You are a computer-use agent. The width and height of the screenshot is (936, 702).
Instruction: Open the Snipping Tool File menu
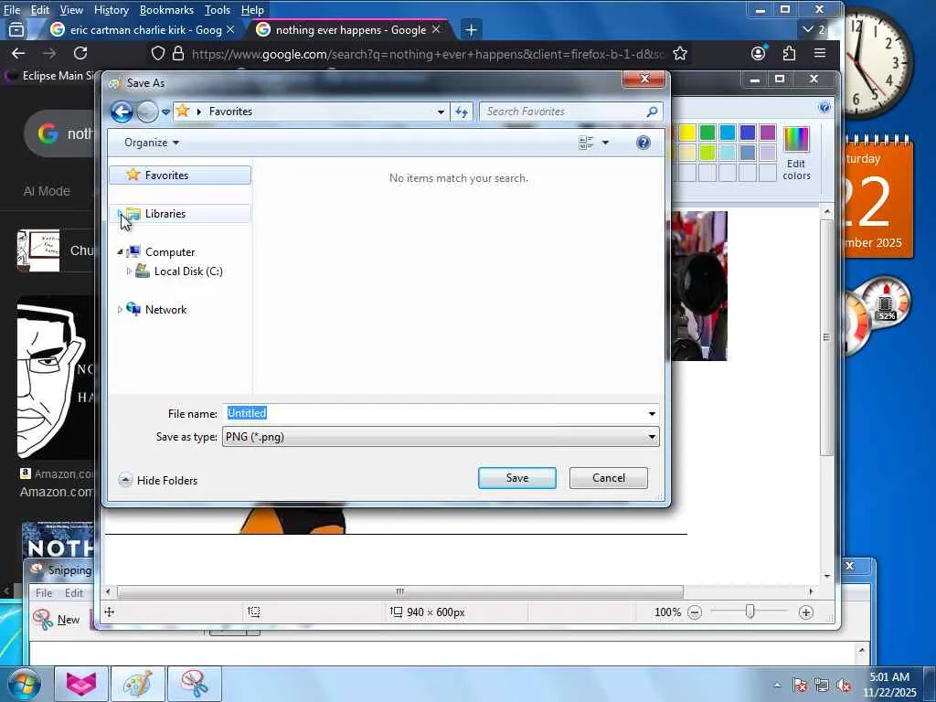point(44,592)
